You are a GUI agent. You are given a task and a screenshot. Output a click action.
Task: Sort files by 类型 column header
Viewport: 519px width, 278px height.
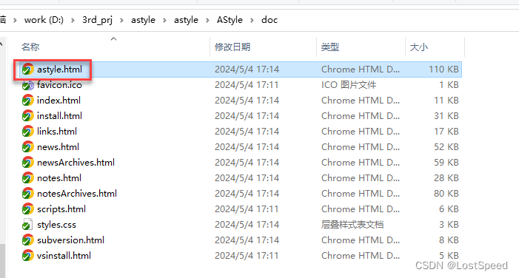point(330,47)
